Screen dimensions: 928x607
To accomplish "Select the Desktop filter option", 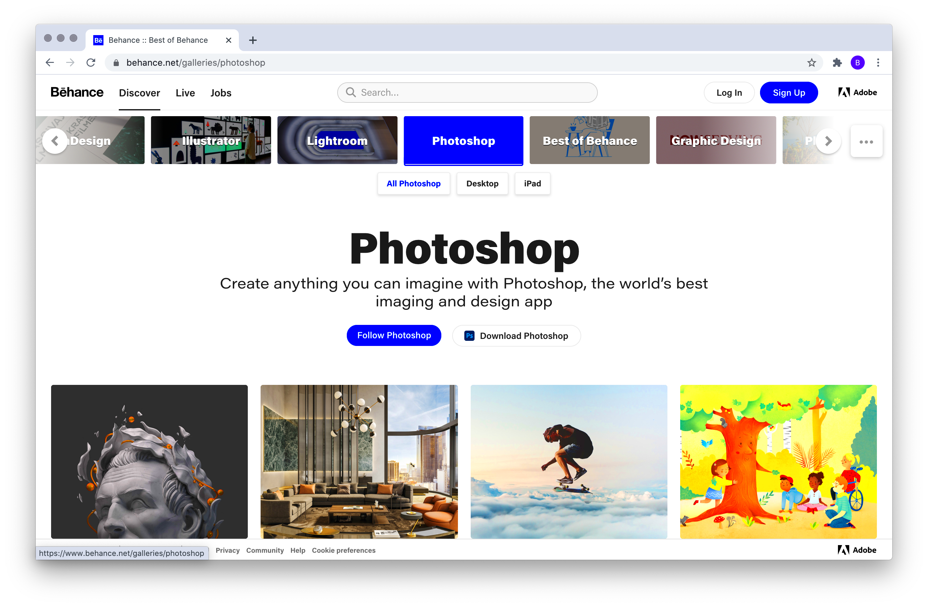I will coord(482,183).
